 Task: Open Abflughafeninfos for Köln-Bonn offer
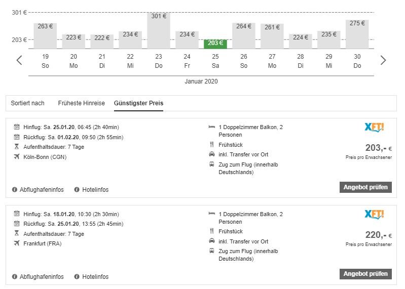pos(42,190)
